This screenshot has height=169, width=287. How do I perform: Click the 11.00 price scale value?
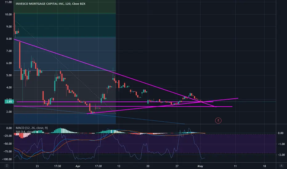click(x=8, y=2)
